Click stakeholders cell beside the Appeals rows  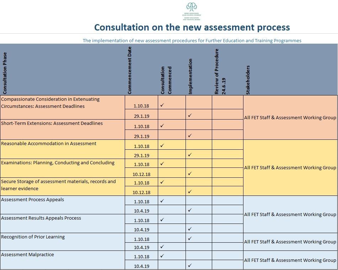pos(290,214)
